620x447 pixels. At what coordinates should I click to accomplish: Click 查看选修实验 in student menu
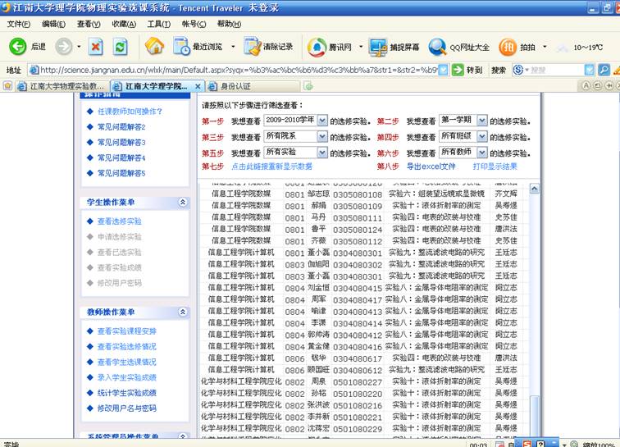(x=120, y=221)
